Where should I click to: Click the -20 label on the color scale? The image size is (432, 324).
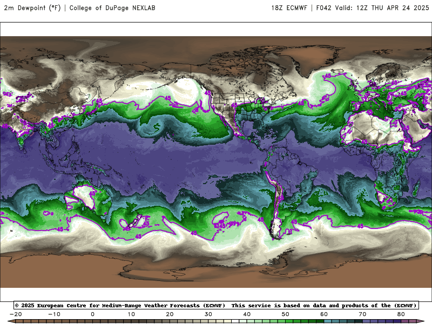16,314
